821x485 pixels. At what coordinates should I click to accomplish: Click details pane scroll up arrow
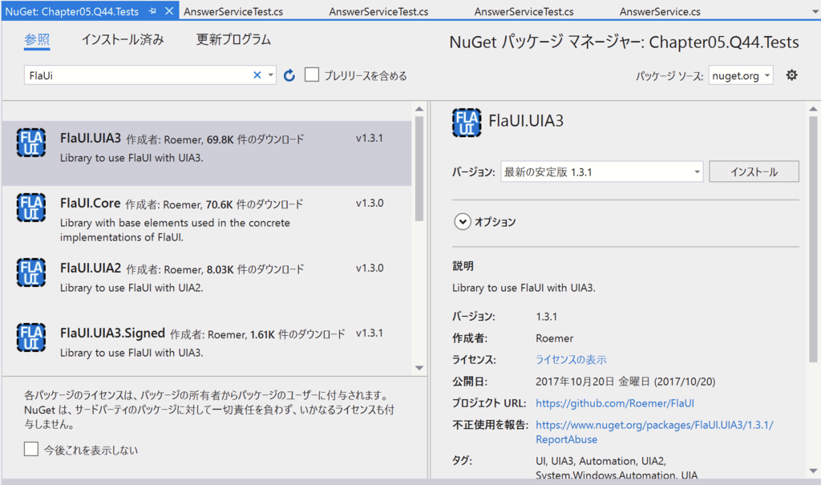point(813,109)
